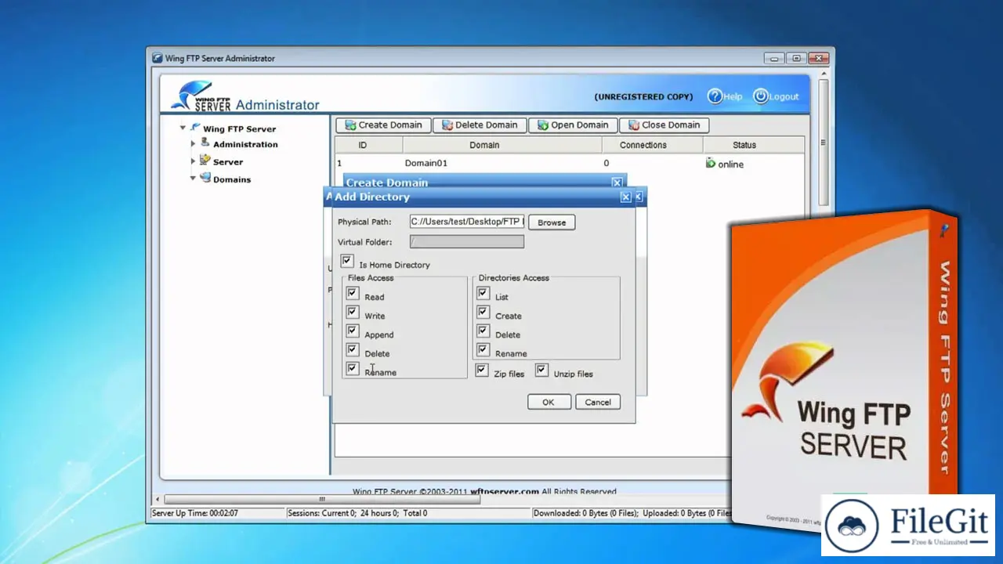Toggle the Append checkbox
The width and height of the screenshot is (1003, 564).
pos(353,331)
